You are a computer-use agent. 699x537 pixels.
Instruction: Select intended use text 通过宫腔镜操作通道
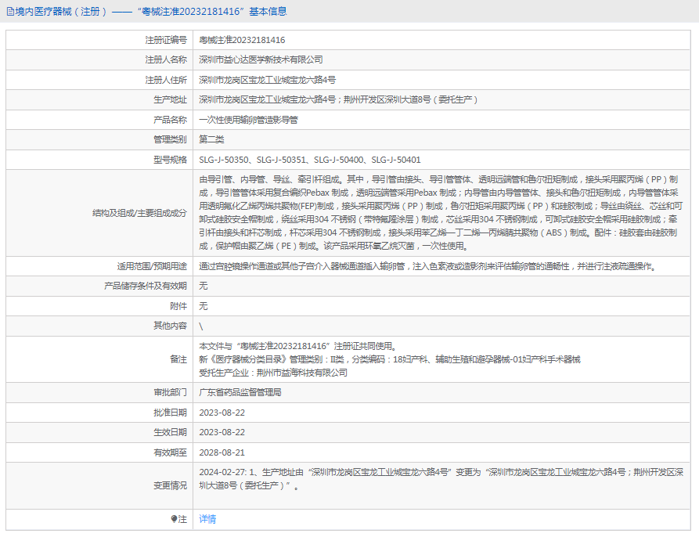pos(429,266)
